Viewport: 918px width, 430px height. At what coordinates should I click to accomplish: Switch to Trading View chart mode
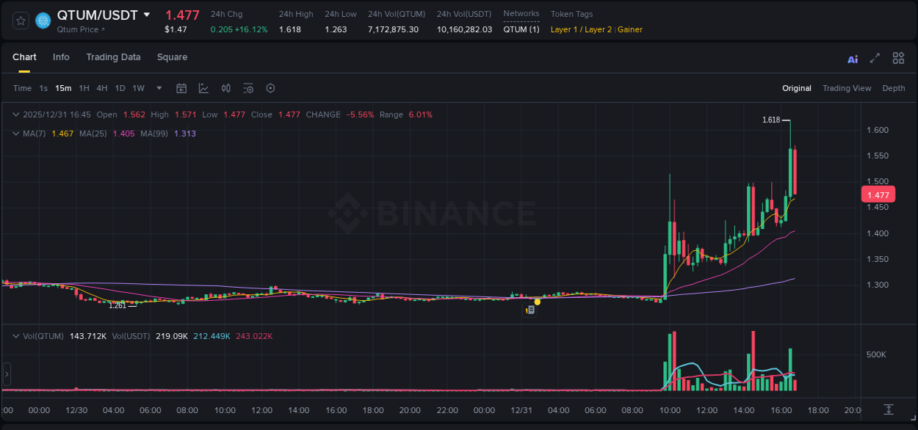click(847, 88)
